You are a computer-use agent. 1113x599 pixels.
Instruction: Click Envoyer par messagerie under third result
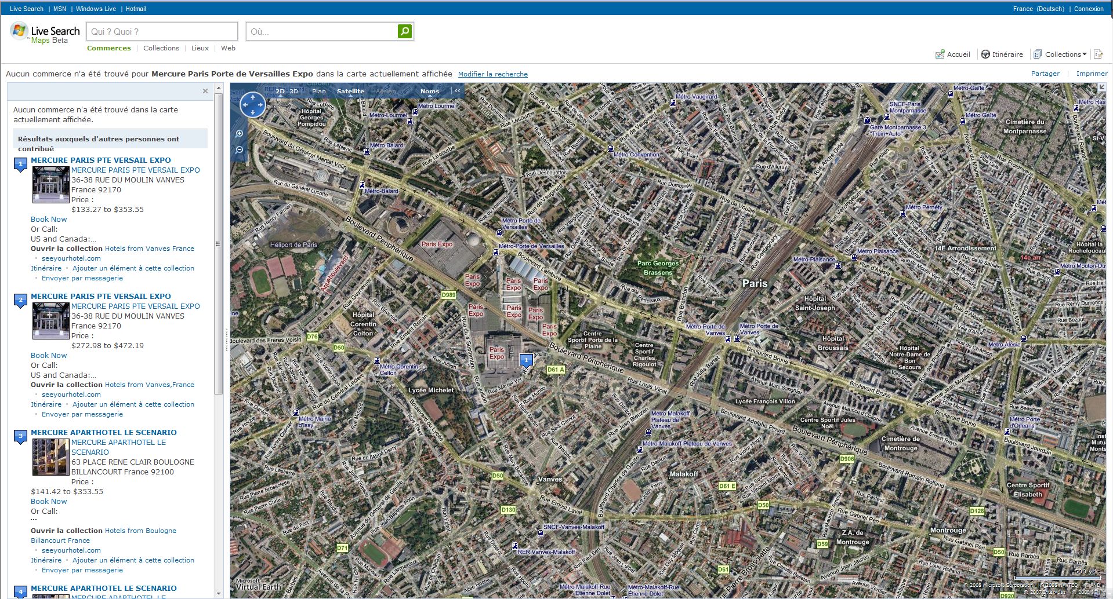[82, 570]
